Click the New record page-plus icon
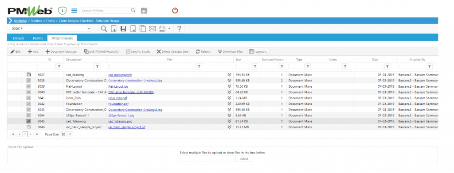 tap(114, 29)
